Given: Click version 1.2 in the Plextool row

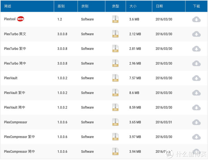Looking at the screenshot, I should point(60,19).
